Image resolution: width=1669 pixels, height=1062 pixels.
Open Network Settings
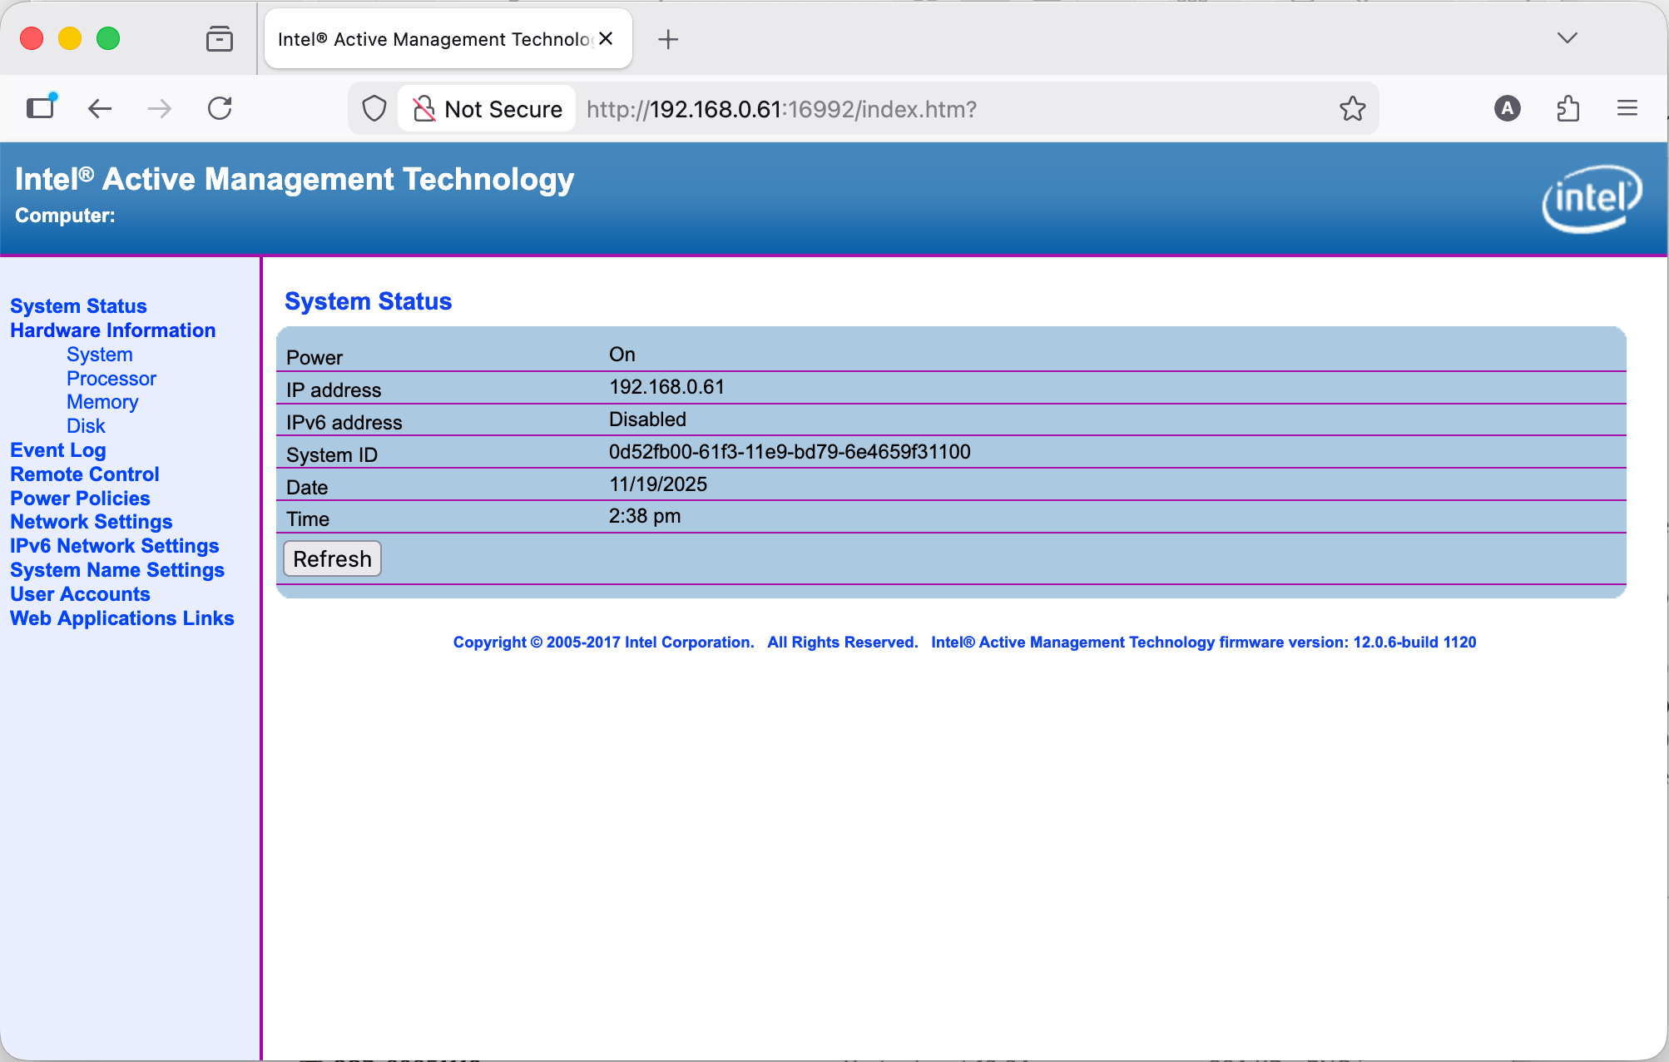[x=92, y=522]
